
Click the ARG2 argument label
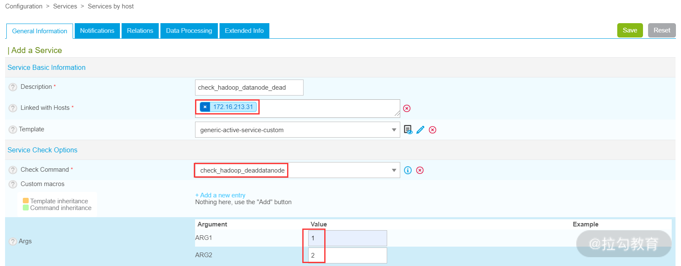click(x=203, y=255)
